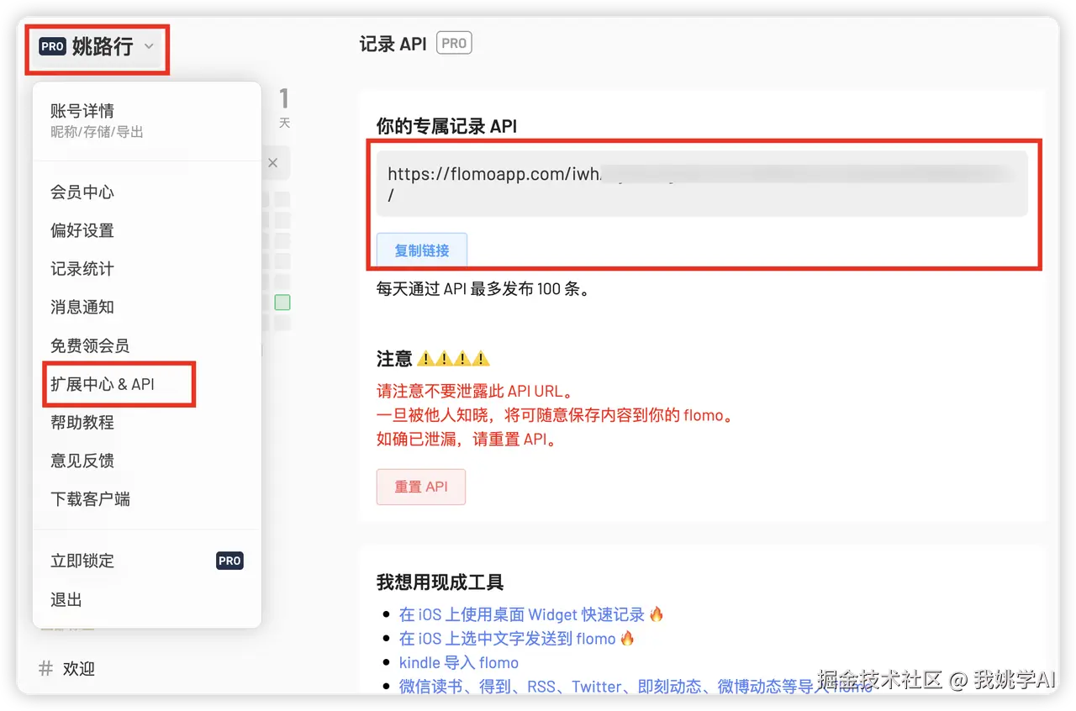Click the PRO badge beside 姚路行
This screenshot has height=711, width=1076.
click(x=52, y=46)
